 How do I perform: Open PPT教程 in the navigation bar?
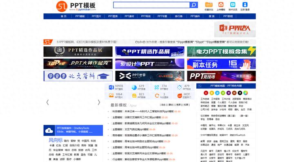(228, 16)
